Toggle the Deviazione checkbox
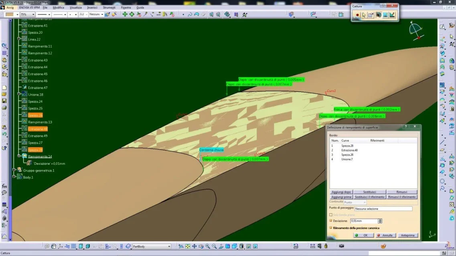 pos(331,221)
